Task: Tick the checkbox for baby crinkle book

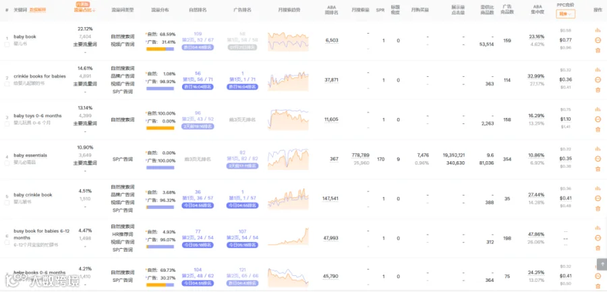Action: point(7,202)
